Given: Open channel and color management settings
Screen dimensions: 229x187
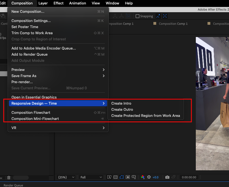Looking at the screenshot, I should (x=143, y=177).
